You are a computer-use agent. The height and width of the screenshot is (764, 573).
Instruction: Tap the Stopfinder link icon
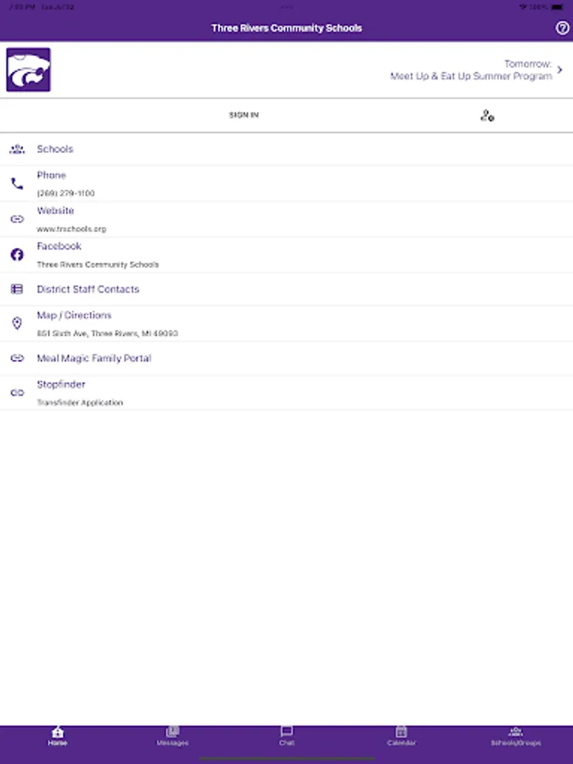pos(17,392)
